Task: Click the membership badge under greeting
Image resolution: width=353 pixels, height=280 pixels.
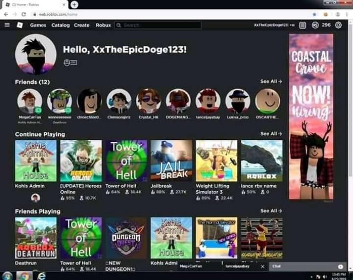Action: click(x=71, y=62)
